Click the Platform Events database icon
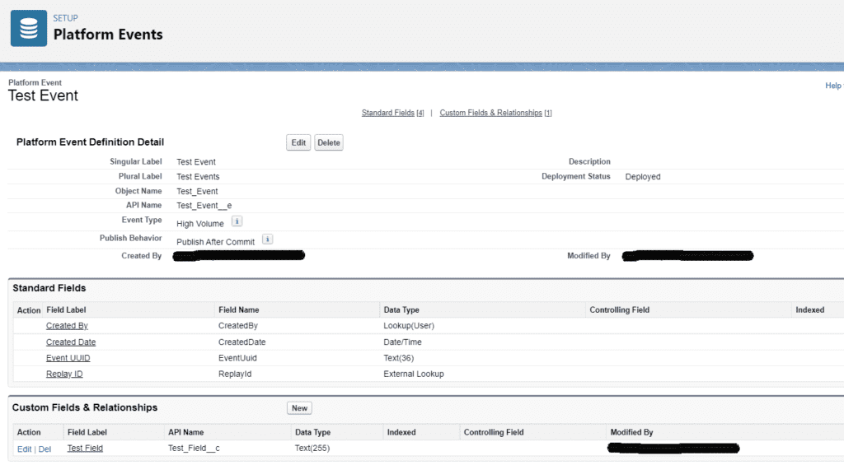Viewport: 844px width, 465px height. (x=29, y=29)
